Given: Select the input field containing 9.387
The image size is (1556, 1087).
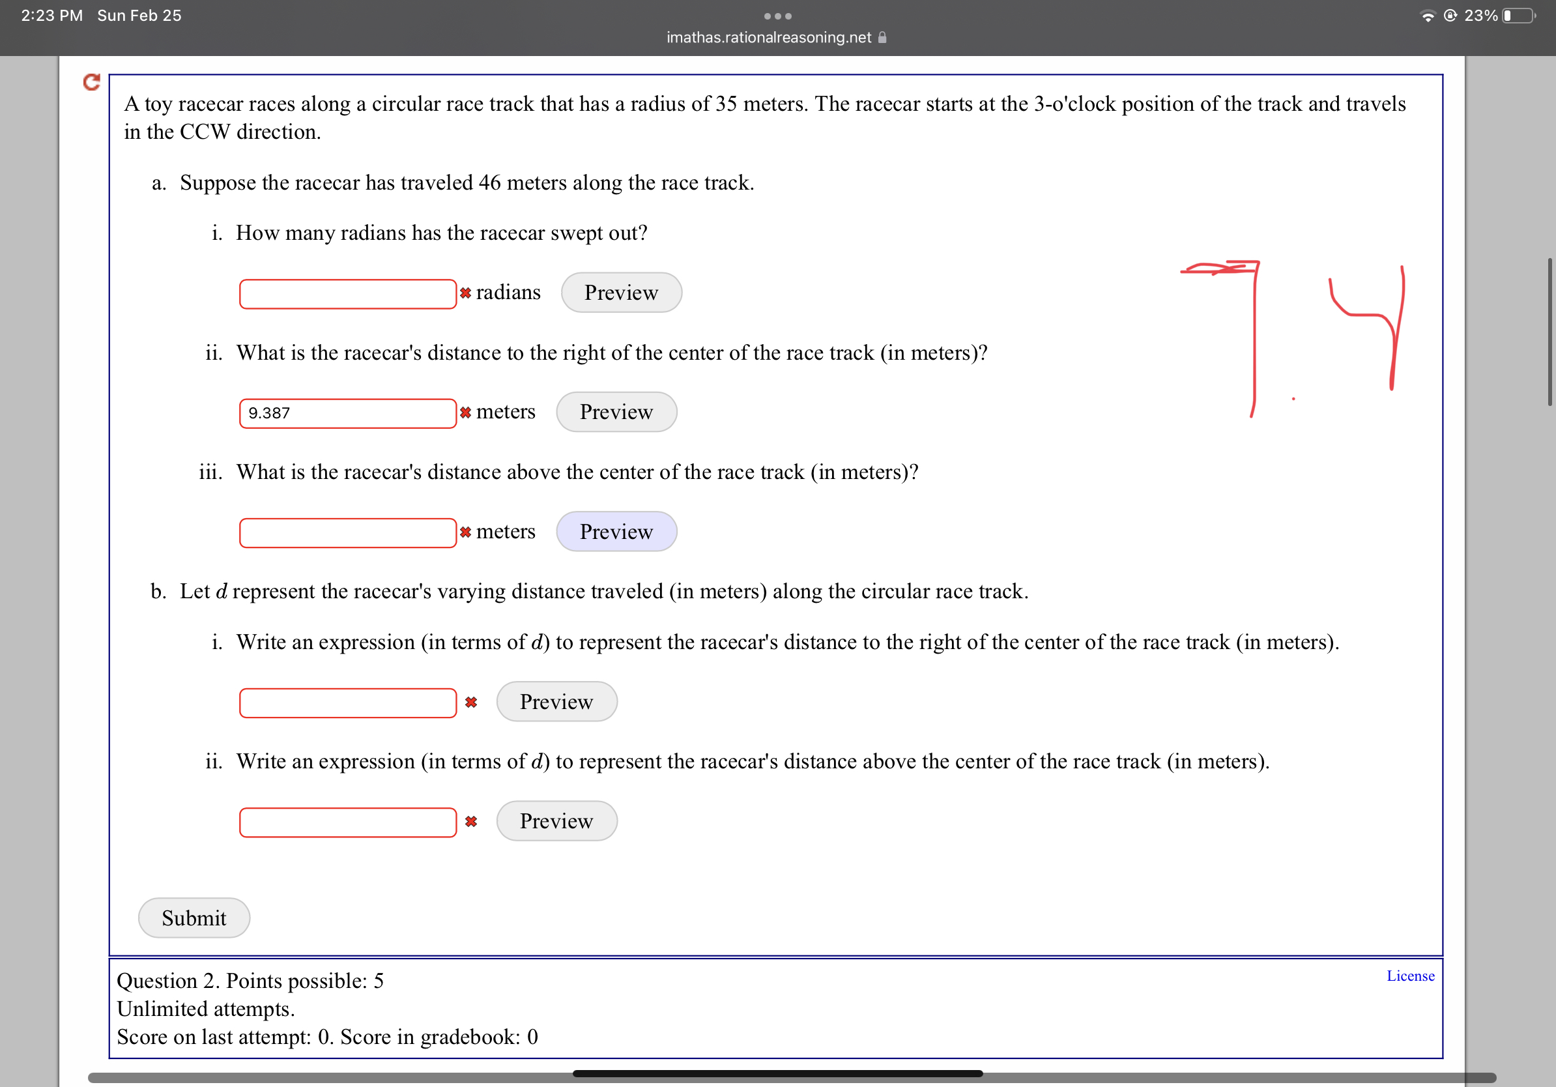Looking at the screenshot, I should pos(348,412).
